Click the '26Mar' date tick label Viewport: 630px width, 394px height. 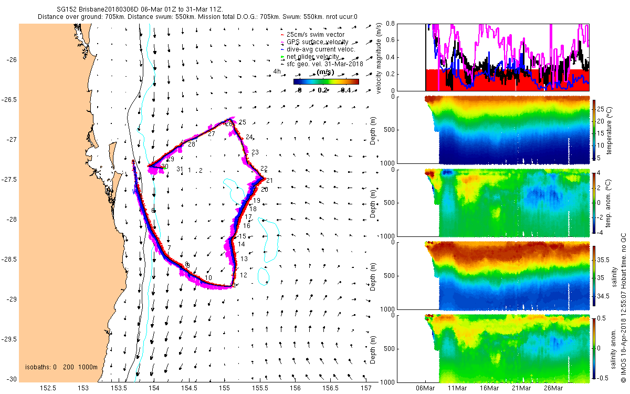point(554,389)
